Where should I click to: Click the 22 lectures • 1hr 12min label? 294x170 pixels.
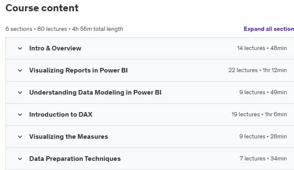pyautogui.click(x=258, y=70)
